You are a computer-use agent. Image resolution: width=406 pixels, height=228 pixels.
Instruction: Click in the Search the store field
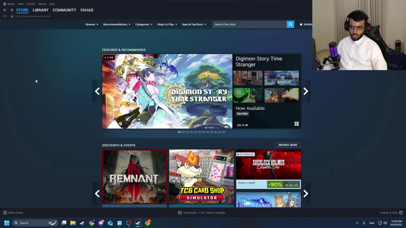pyautogui.click(x=250, y=24)
